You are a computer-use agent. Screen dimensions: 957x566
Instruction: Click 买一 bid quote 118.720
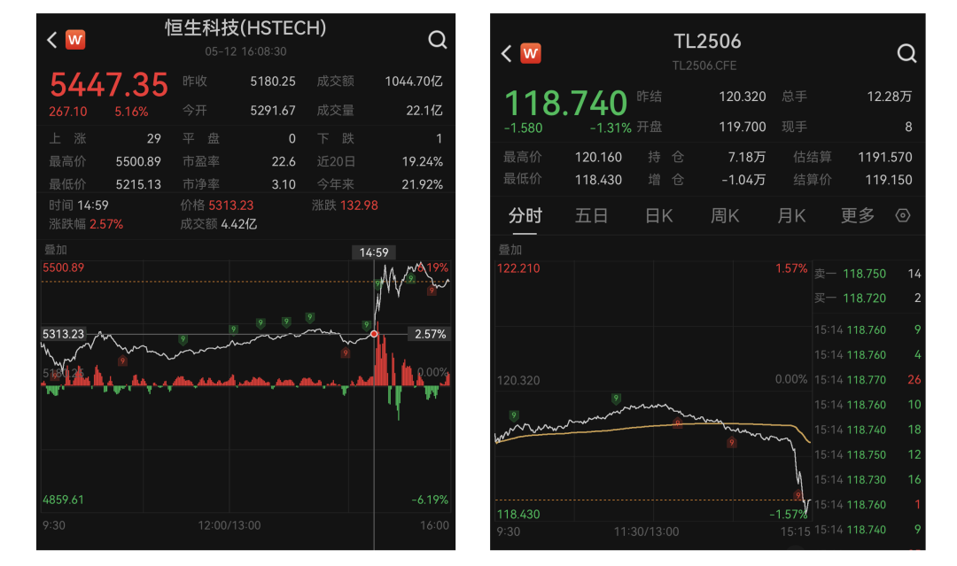868,299
